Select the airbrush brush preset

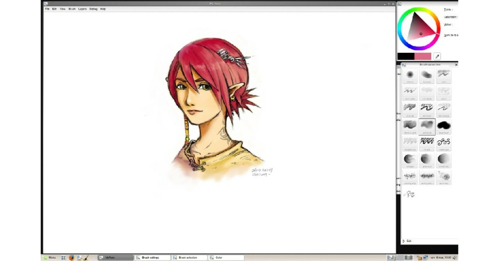pos(410,76)
